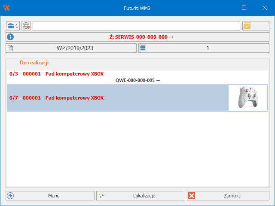275x206 pixels.
Task: Click the up-arrow icon on Menu button
Action: (x=11, y=196)
